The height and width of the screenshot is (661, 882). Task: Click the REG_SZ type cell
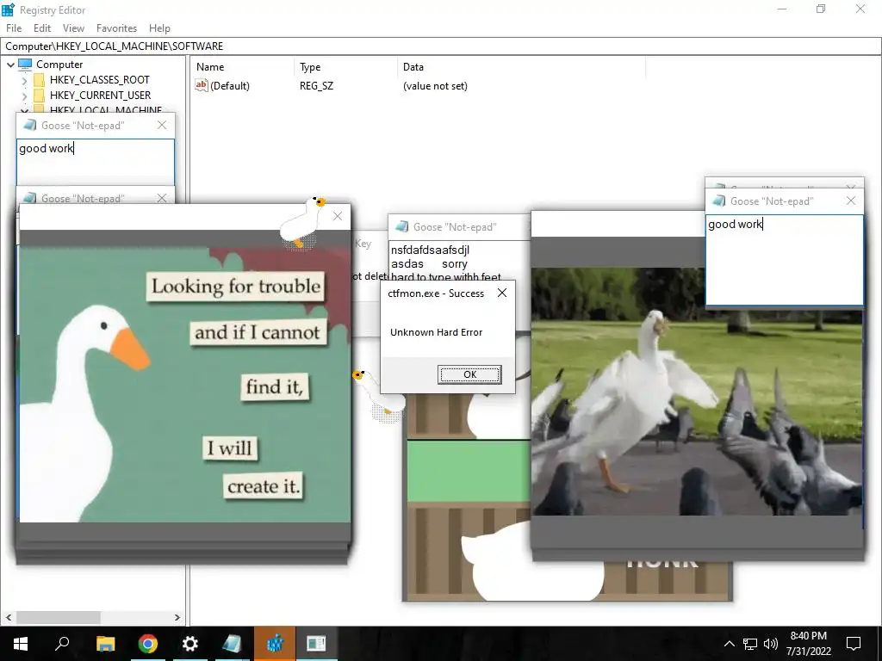click(316, 86)
